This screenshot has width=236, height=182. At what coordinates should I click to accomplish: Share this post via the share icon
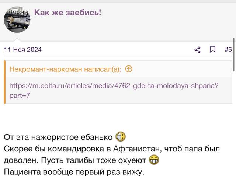point(197,50)
